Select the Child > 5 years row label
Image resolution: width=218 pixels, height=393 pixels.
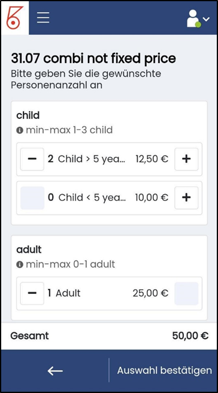[x=92, y=159]
